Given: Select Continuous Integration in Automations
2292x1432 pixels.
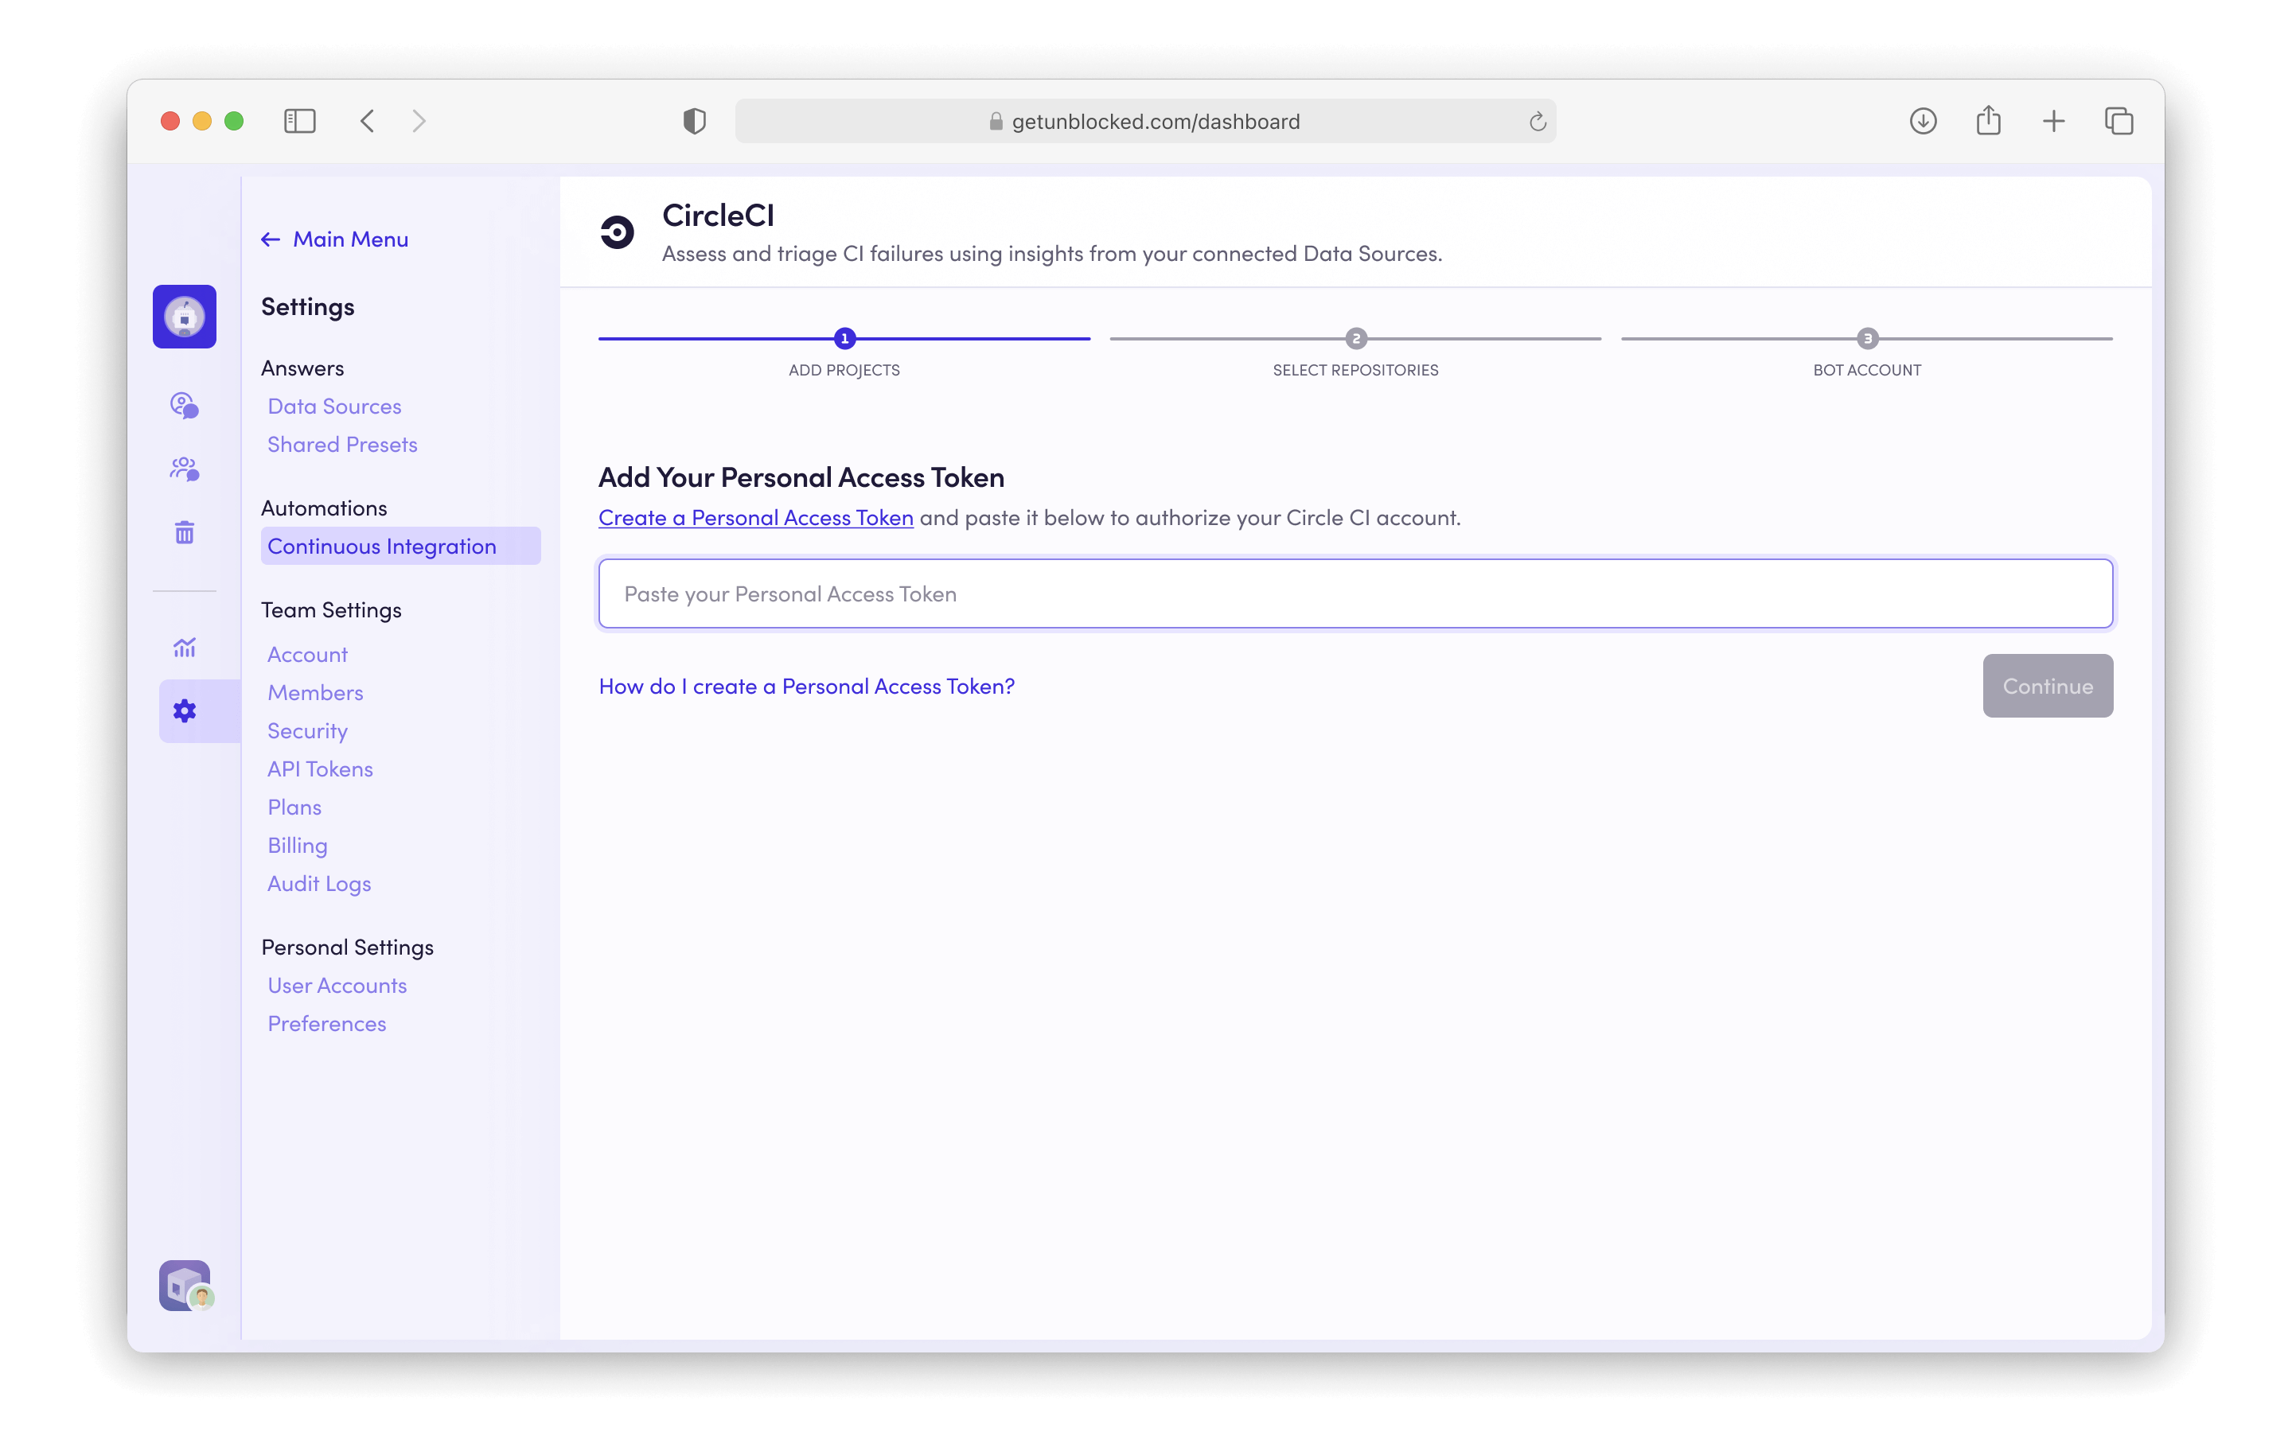Looking at the screenshot, I should tap(382, 547).
